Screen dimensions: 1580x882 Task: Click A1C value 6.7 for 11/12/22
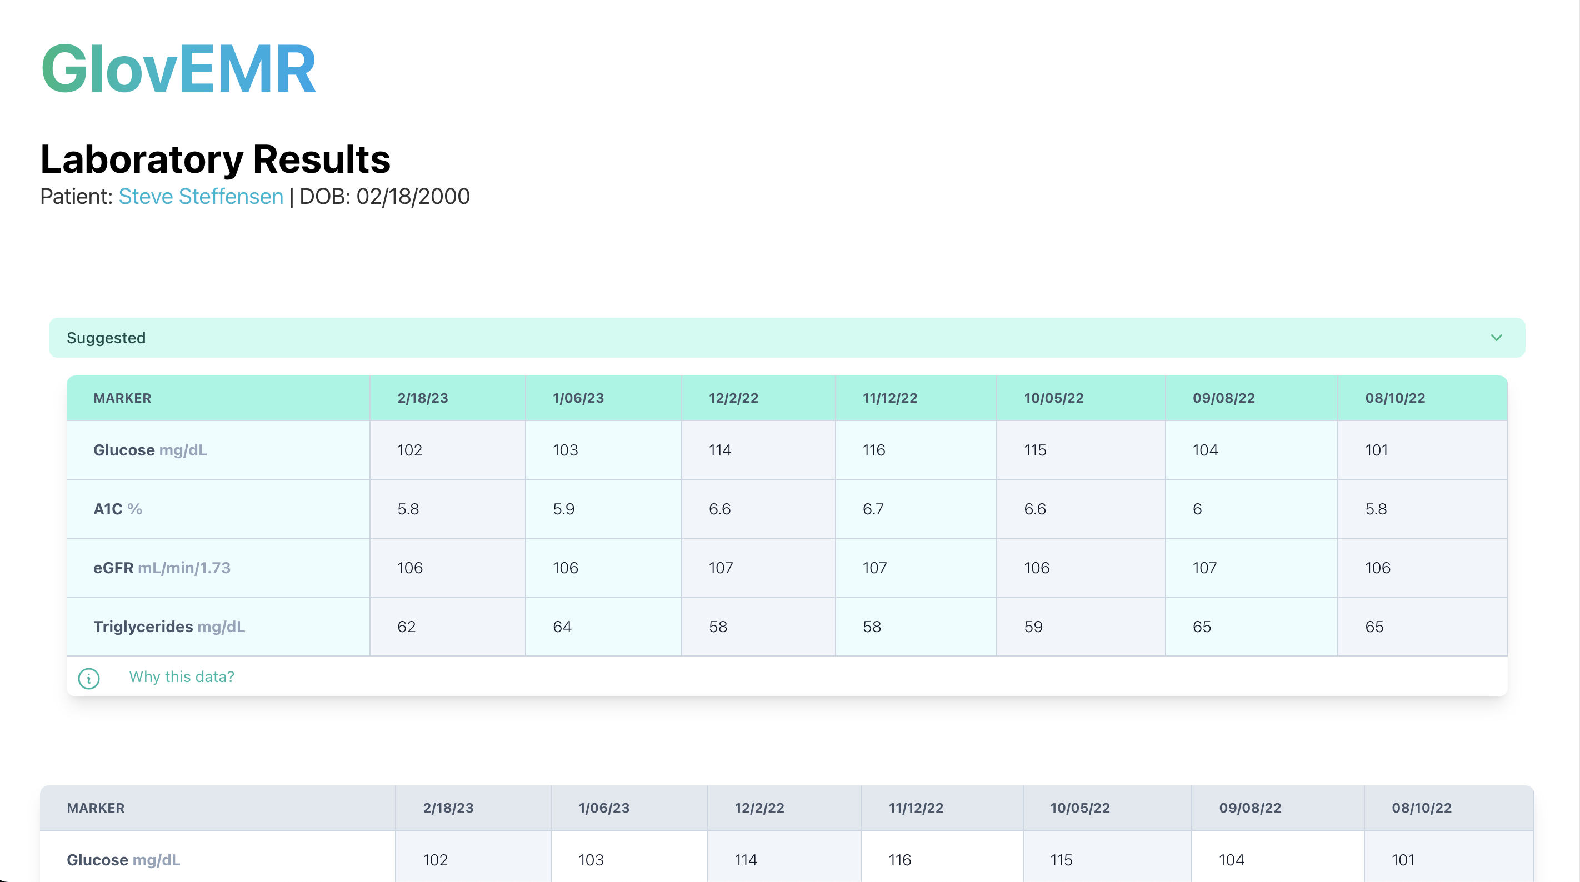coord(873,509)
